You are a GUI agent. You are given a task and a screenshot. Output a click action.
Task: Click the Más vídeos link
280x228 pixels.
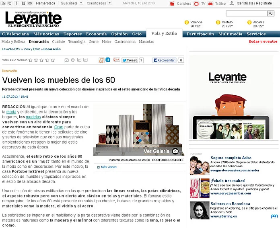pyautogui.click(x=109, y=167)
